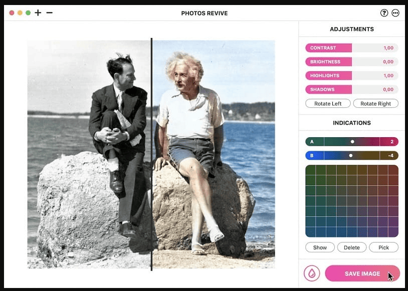
Task: Click the Show button
Action: (x=320, y=247)
